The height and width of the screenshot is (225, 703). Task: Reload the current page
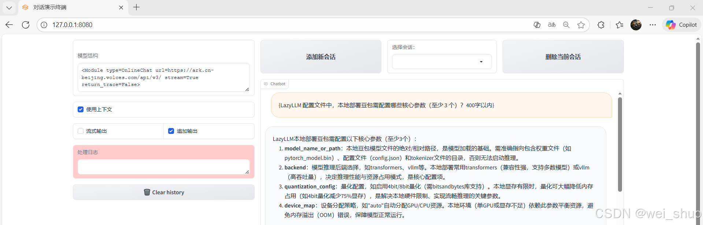26,25
